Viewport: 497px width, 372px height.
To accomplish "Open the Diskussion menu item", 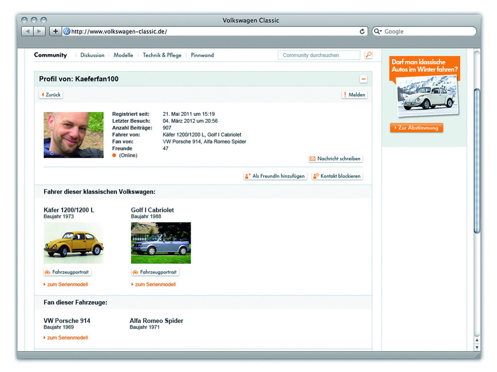I will [92, 55].
